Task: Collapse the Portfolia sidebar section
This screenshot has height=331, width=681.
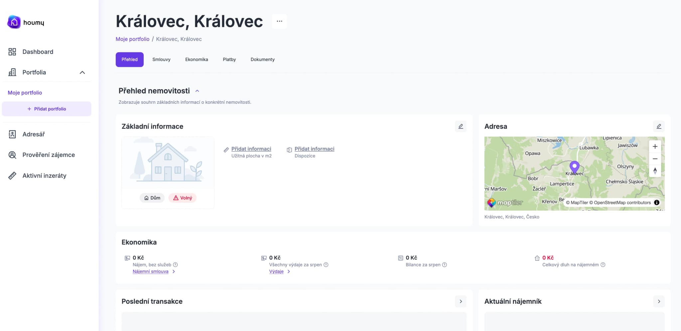Action: [82, 73]
